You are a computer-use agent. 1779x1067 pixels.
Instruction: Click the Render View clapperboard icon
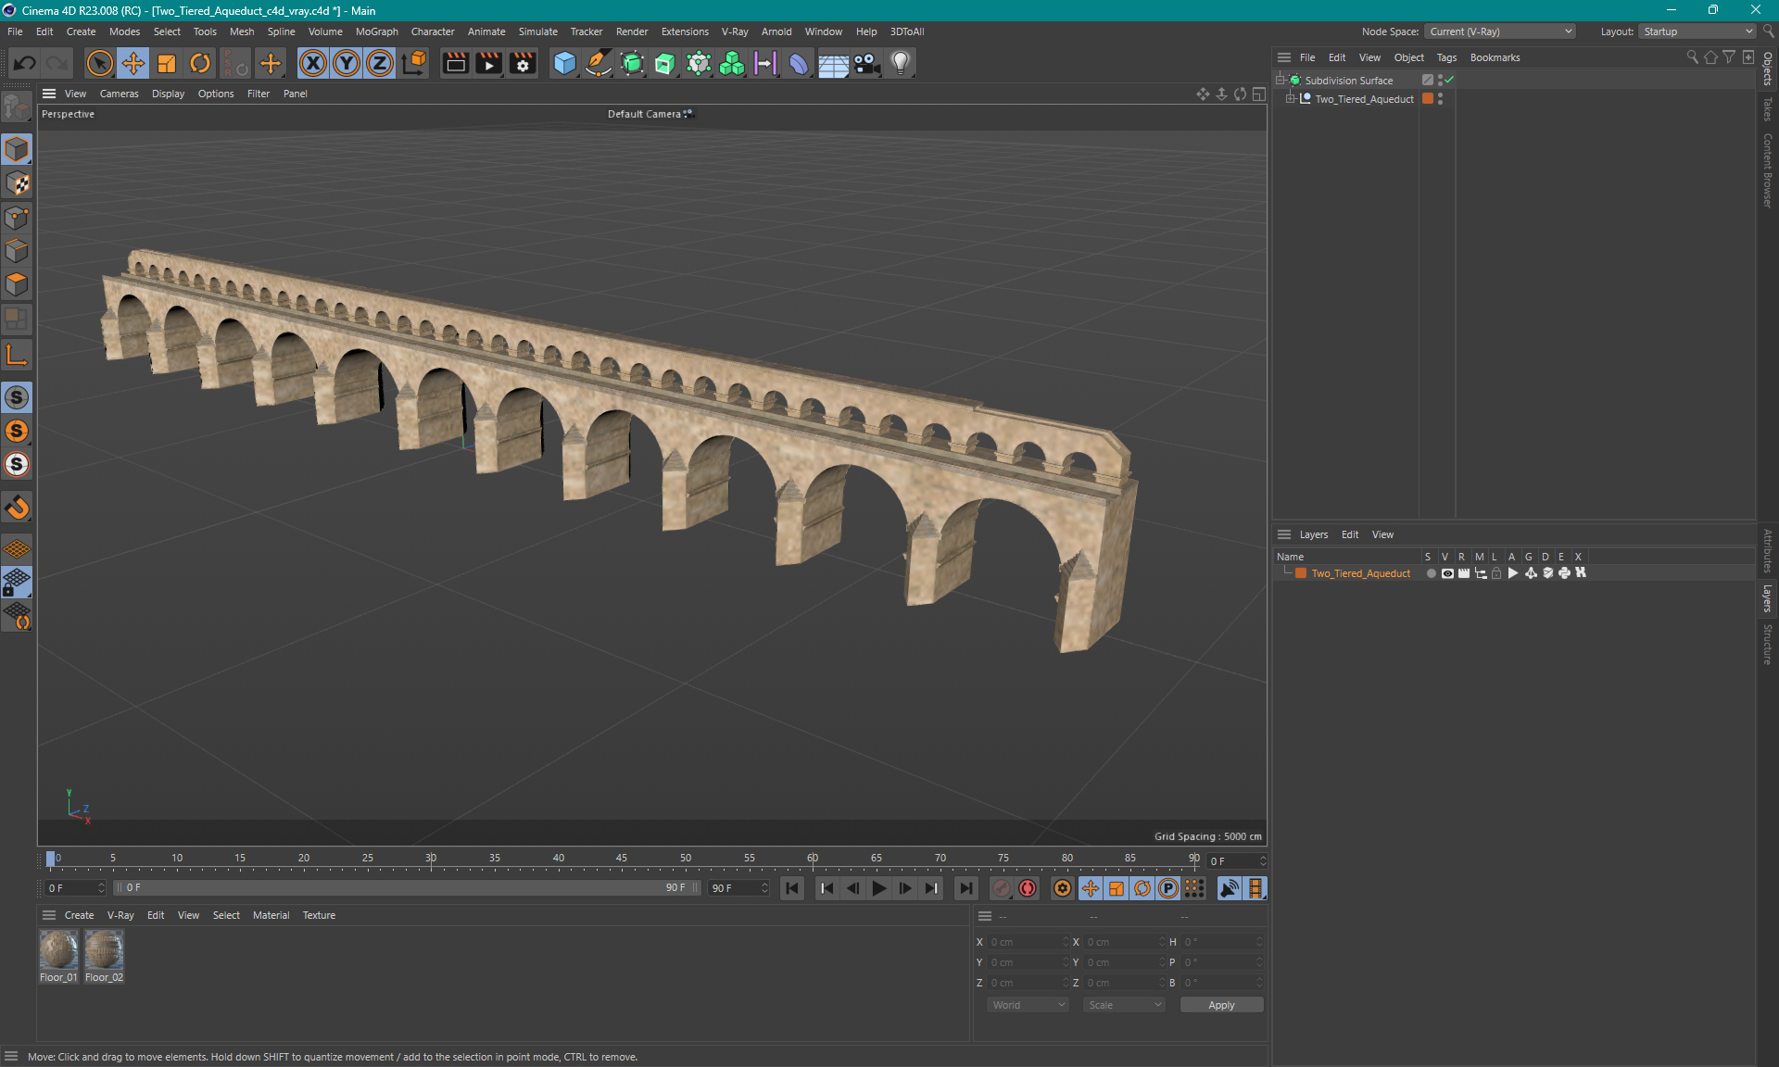(455, 63)
